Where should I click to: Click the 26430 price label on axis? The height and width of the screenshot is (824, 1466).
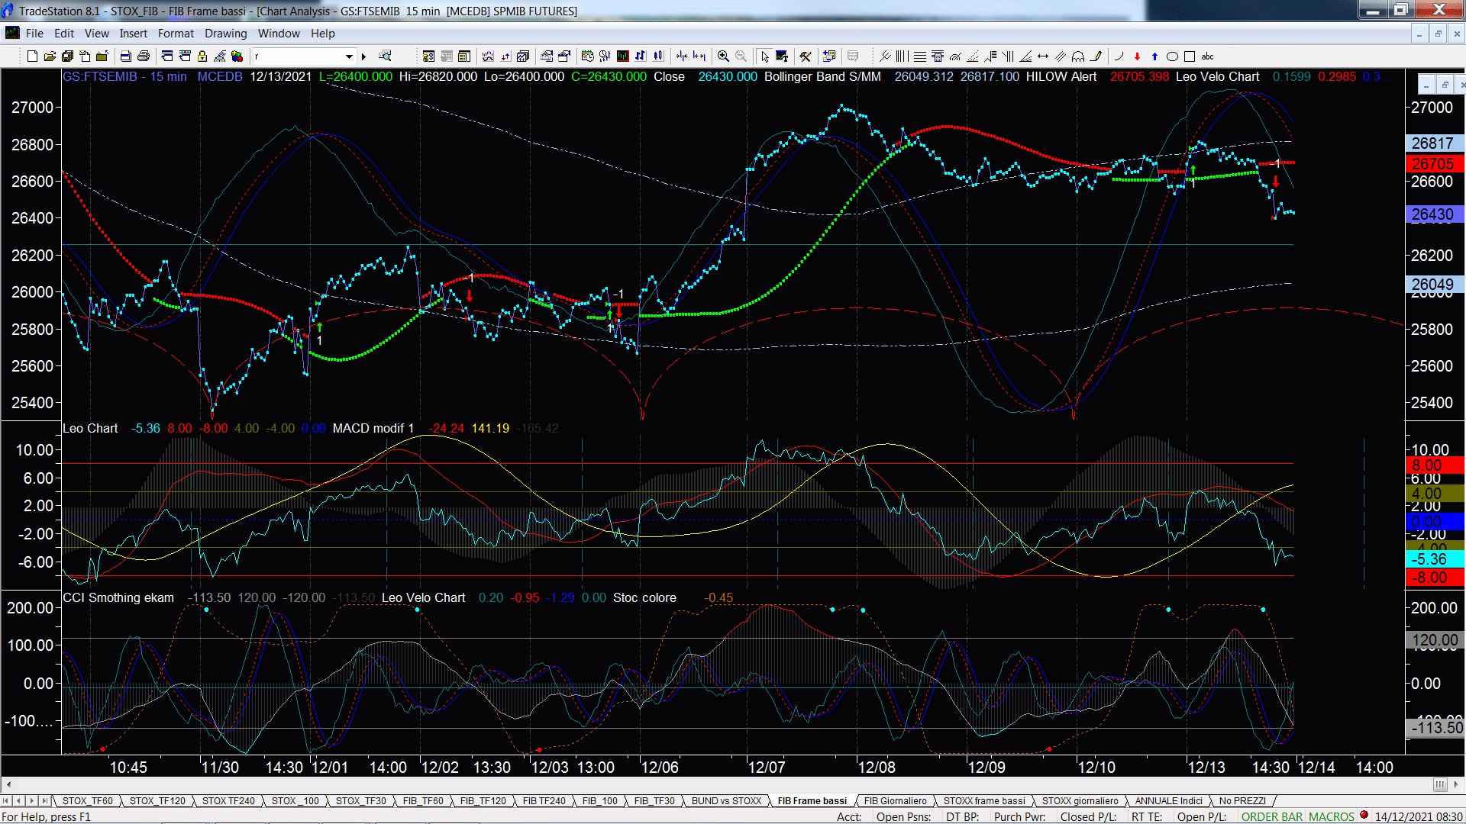1433,214
